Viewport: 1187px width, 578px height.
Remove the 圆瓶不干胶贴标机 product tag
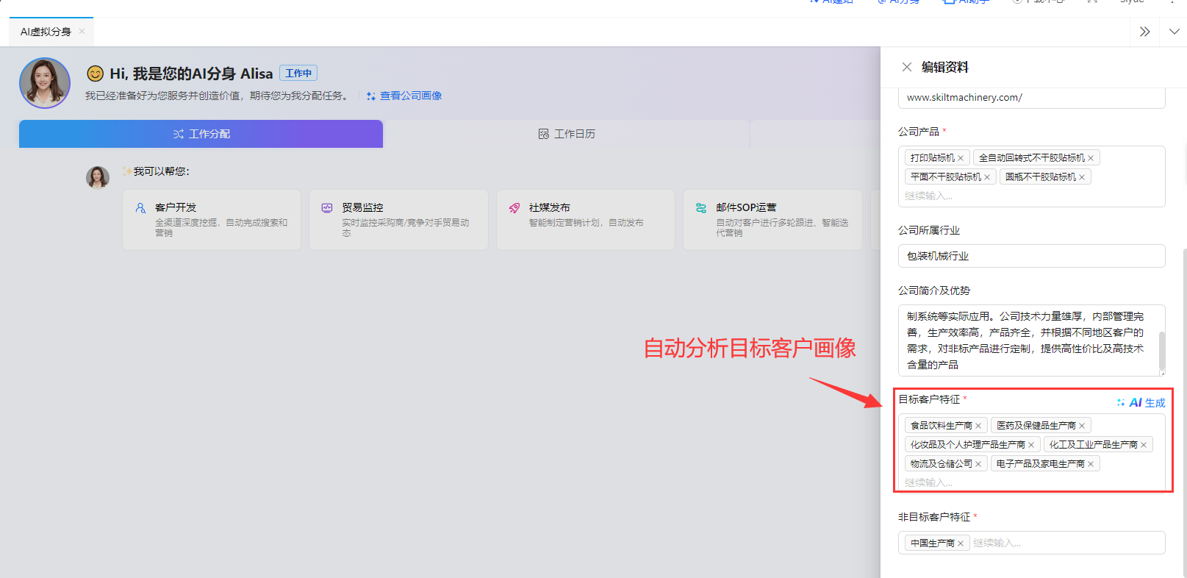[1082, 177]
